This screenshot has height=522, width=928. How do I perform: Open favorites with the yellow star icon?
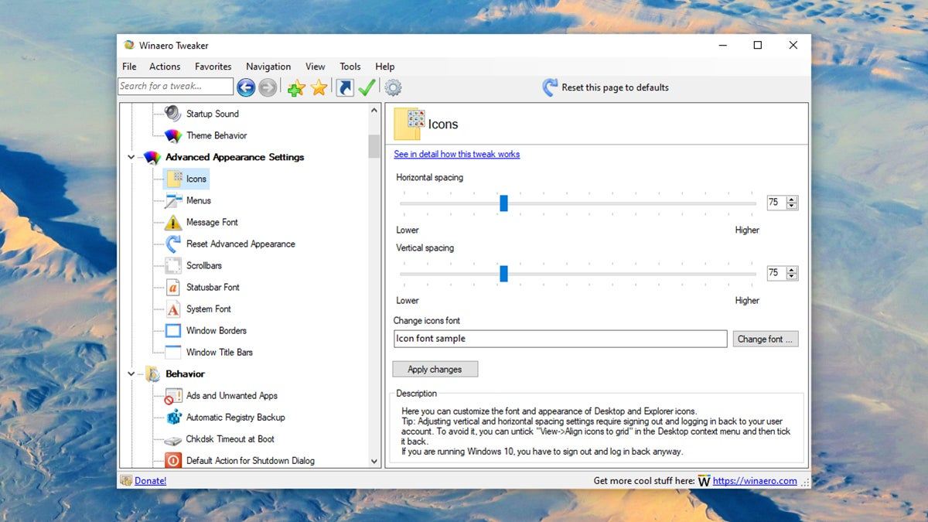click(319, 88)
